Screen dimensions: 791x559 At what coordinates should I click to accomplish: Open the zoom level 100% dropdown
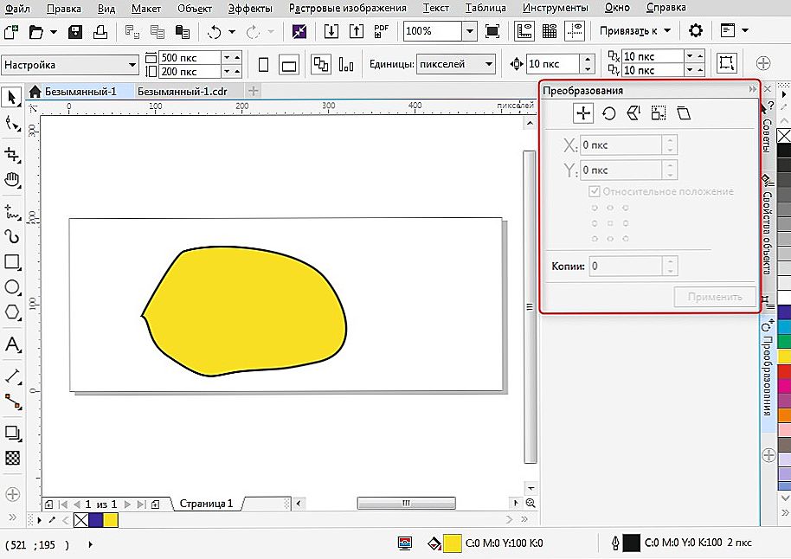[x=470, y=31]
